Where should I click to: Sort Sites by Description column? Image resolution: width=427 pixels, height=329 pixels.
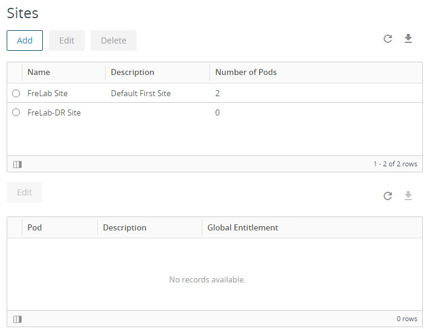pyautogui.click(x=132, y=72)
